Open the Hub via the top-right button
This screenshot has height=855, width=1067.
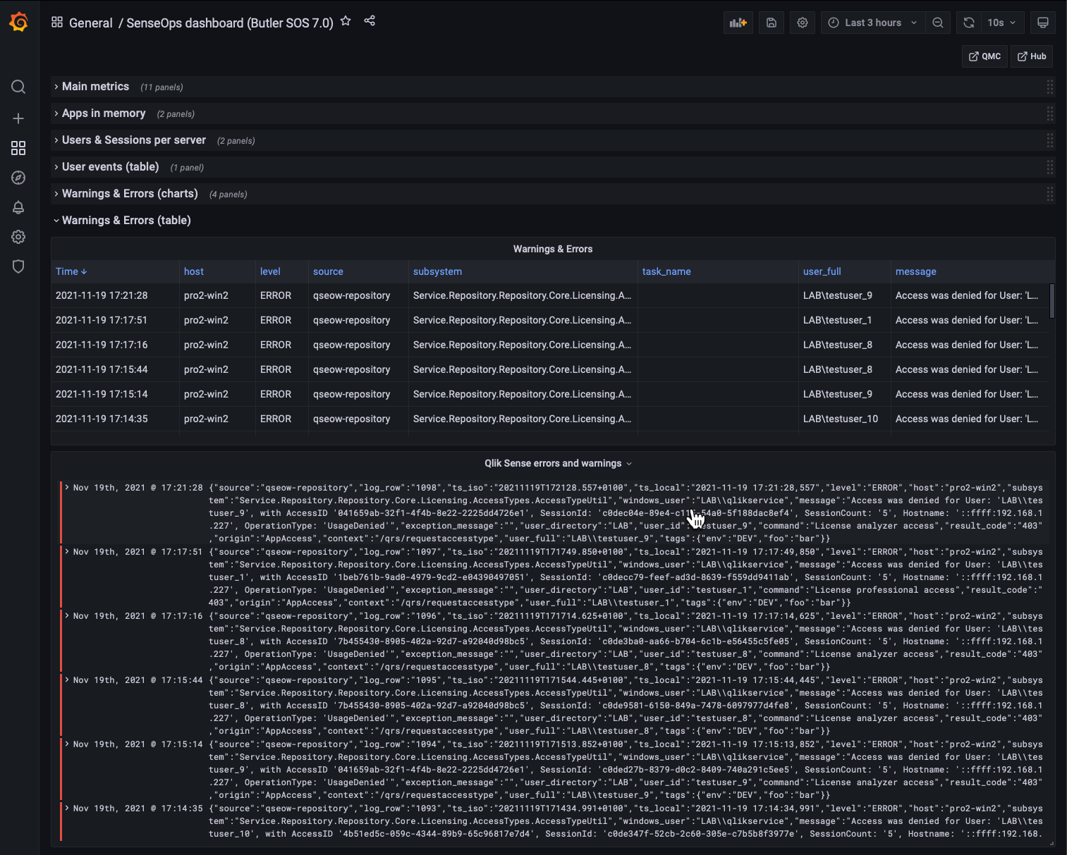(x=1032, y=56)
